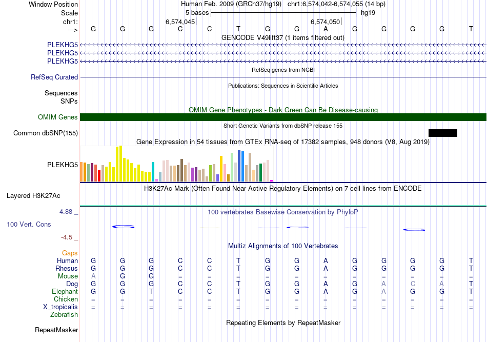Select the Chicken species label
Screen dimensions: 487x342
[x=66, y=299]
